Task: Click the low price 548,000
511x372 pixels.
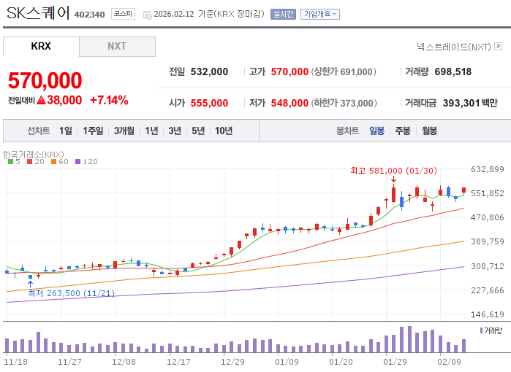Action: coord(289,103)
